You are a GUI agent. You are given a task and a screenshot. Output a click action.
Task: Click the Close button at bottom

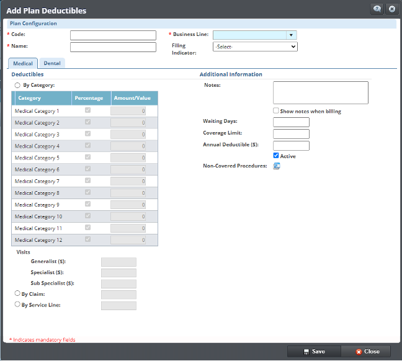tap(366, 351)
